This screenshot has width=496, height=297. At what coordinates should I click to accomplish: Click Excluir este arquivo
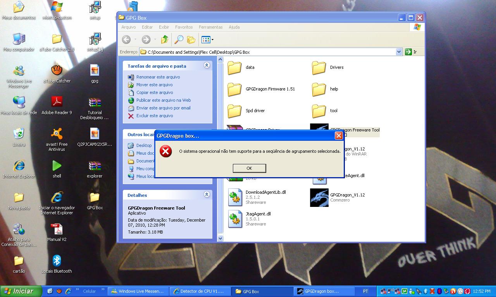coord(151,116)
